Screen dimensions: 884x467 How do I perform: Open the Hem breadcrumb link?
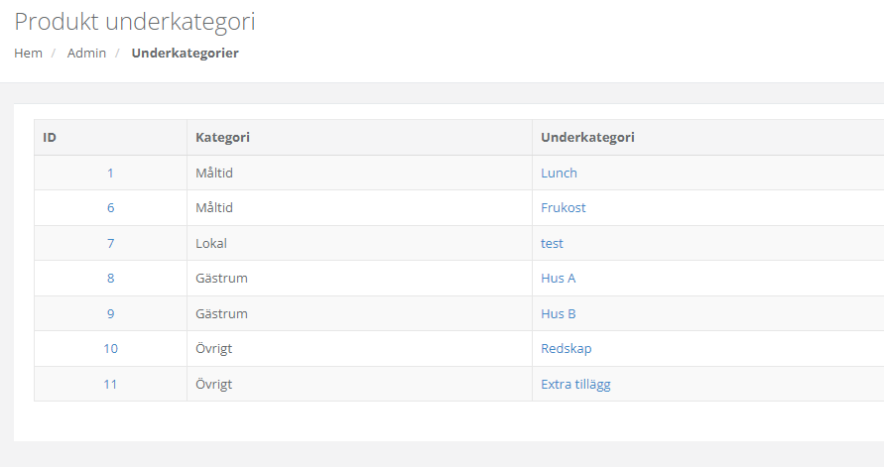pyautogui.click(x=28, y=54)
